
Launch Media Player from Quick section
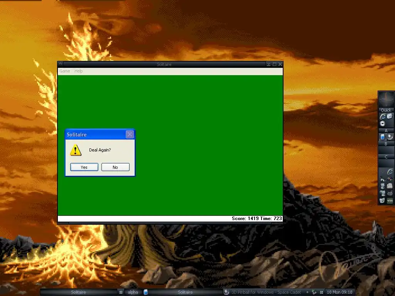[x=382, y=124]
